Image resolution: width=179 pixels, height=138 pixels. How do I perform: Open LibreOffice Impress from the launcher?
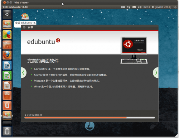coord(7,85)
